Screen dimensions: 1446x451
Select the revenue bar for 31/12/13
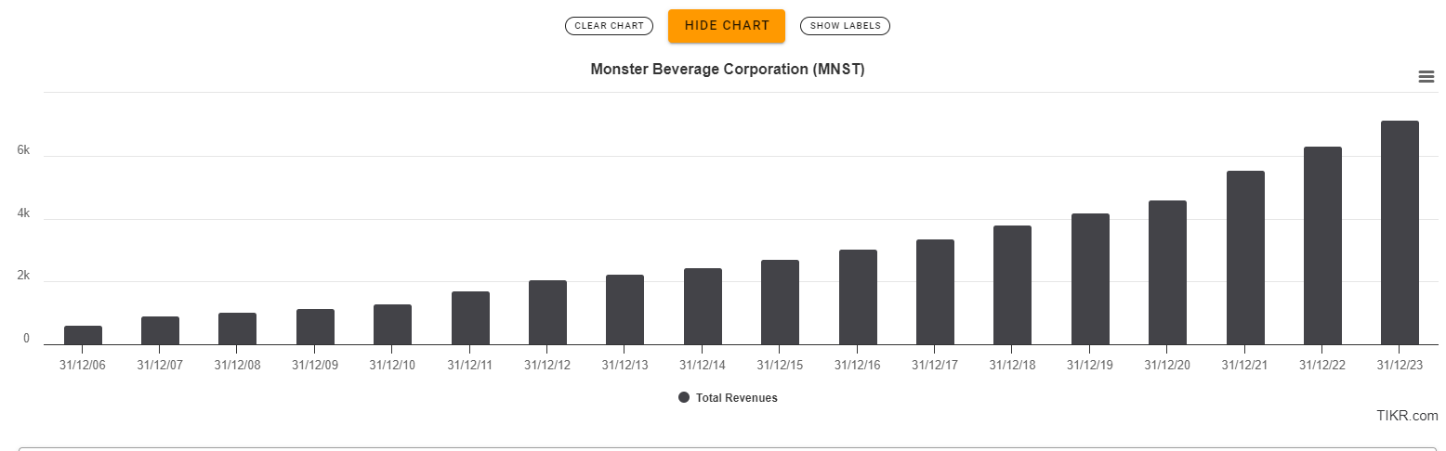pos(625,310)
